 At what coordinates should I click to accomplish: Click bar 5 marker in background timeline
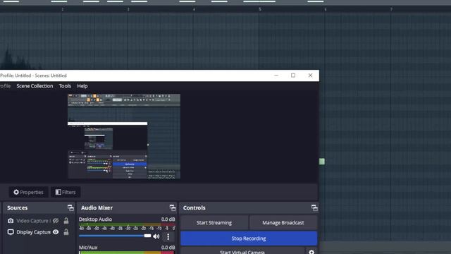coord(260,9)
